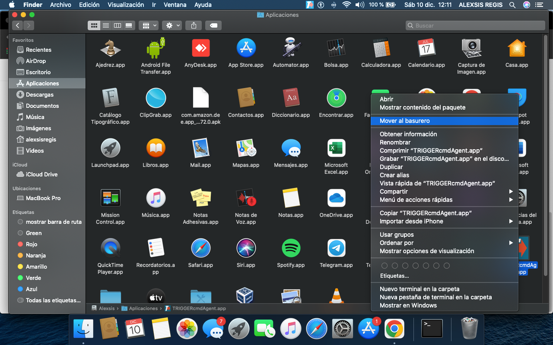The height and width of the screenshot is (345, 553).
Task: Expand Importar desde iPhone submenu
Action: (444, 221)
